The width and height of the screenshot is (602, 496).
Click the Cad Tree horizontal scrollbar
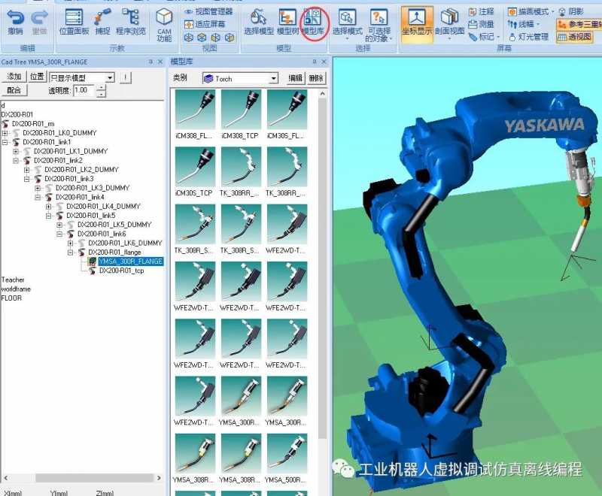94,478
